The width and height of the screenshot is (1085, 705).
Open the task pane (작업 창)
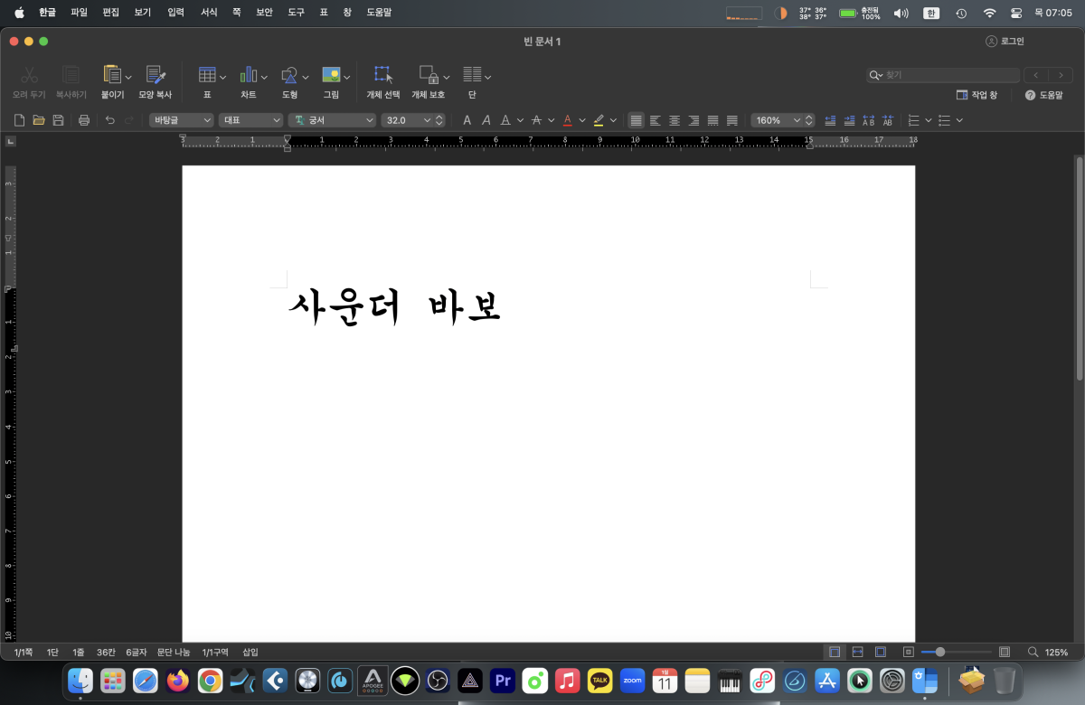tap(976, 95)
